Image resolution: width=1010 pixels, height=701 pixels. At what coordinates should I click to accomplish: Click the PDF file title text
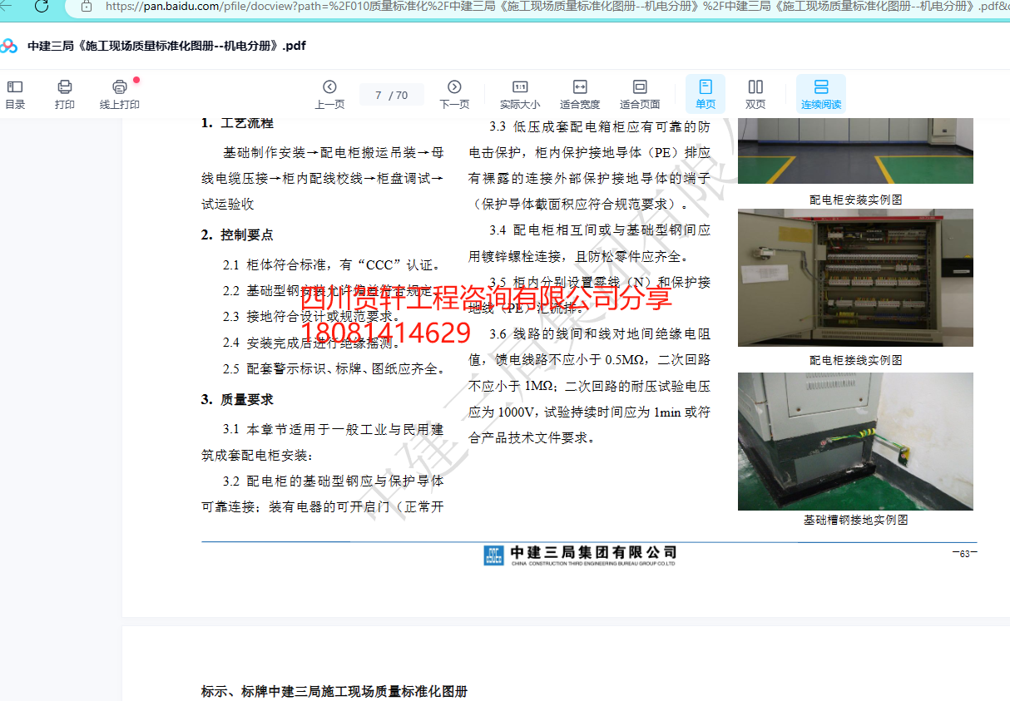pos(166,46)
